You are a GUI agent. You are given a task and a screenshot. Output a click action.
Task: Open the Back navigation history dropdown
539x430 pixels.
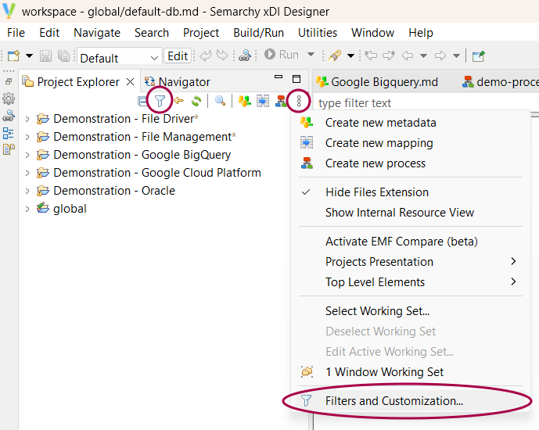click(x=424, y=56)
